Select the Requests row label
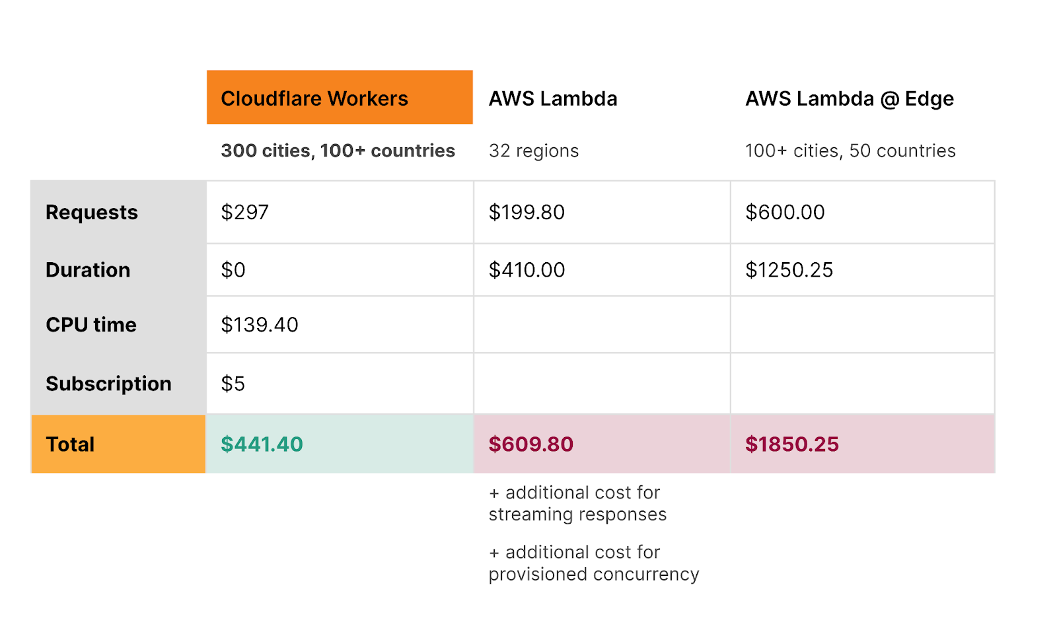 (92, 212)
